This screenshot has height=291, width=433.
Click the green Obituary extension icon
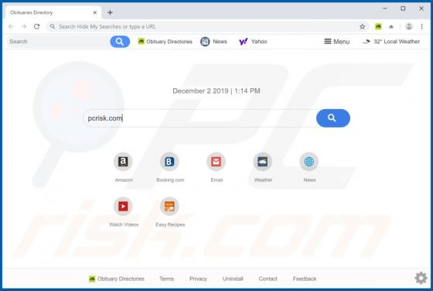click(x=378, y=26)
